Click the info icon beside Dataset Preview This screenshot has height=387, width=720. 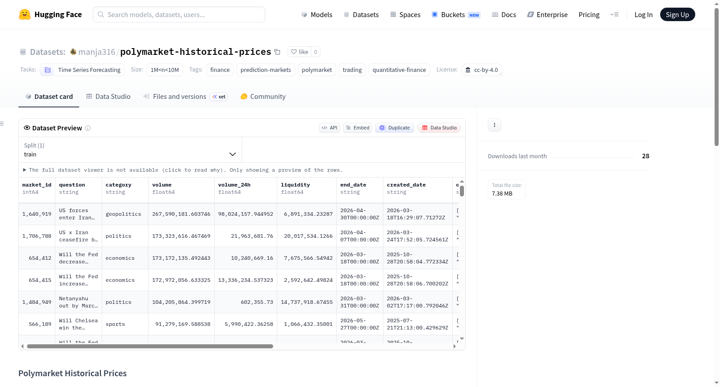pos(88,128)
